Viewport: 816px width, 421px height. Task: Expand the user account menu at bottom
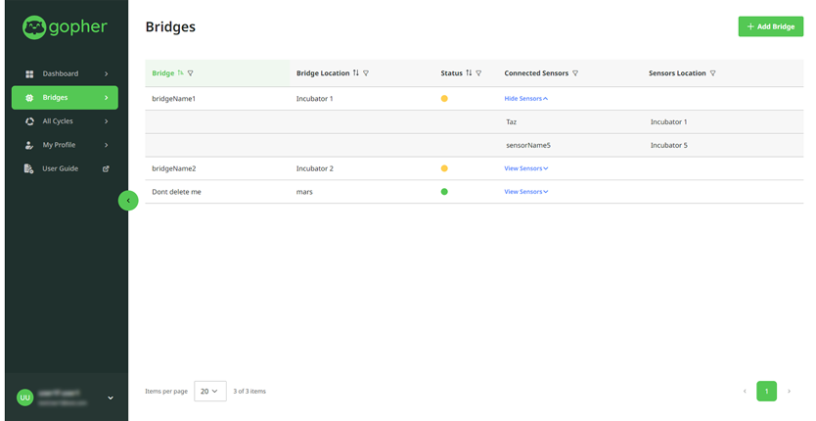pos(111,398)
